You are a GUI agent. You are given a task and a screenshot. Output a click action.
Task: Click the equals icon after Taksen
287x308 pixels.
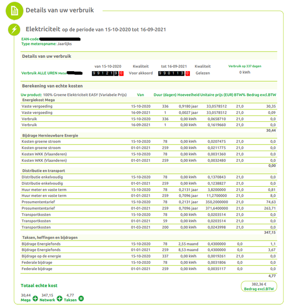tap(81, 298)
